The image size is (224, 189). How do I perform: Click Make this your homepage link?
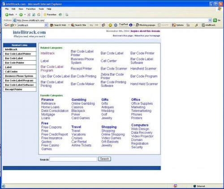[x=147, y=35]
